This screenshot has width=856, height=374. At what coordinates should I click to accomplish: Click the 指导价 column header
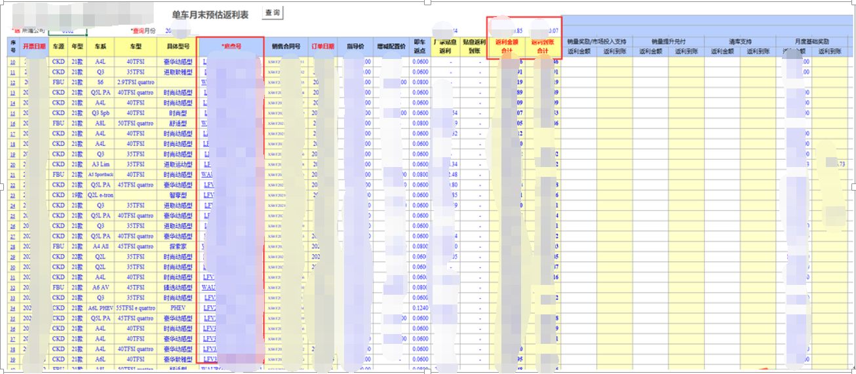point(355,47)
